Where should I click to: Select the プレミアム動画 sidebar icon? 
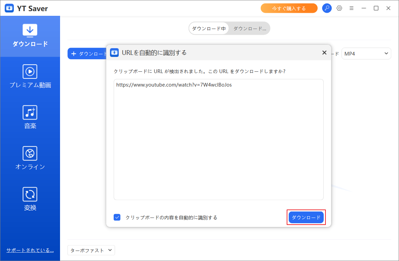30,76
